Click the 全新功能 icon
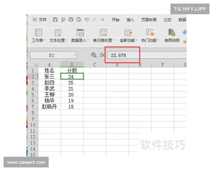The image size is (213, 171). pos(128,33)
